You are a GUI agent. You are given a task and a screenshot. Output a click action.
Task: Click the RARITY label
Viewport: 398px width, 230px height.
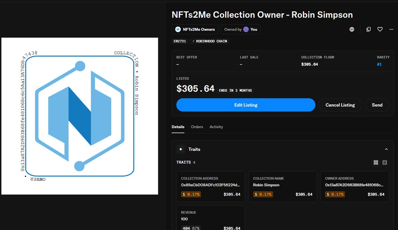383,57
